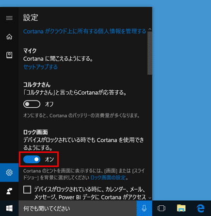Click the ロック画面 section heading
Image resolution: width=211 pixels, height=216 pixels.
click(35, 132)
